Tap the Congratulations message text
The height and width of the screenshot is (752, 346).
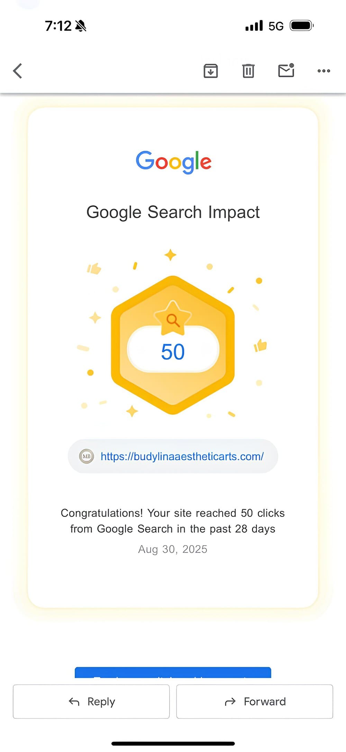click(173, 521)
